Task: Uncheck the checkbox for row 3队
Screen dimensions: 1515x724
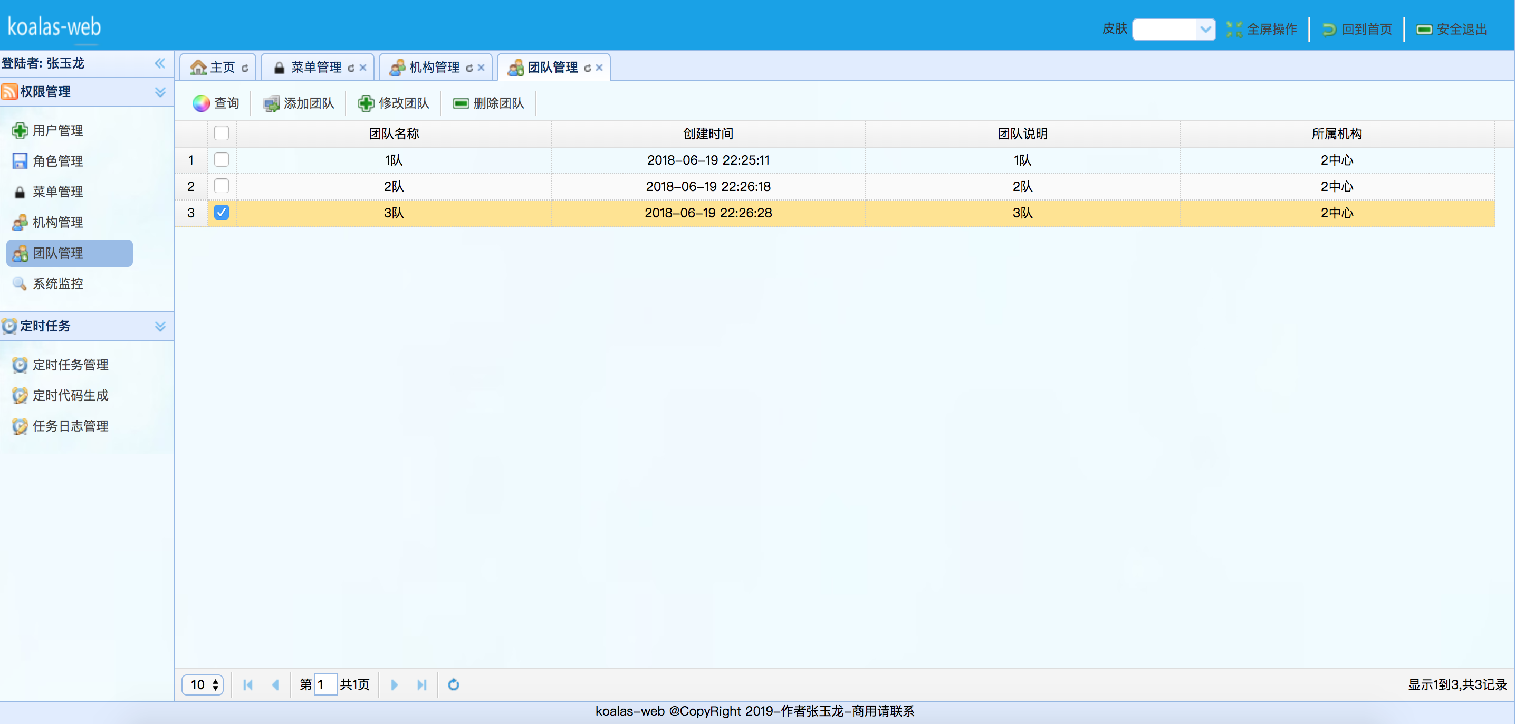Action: pyautogui.click(x=222, y=213)
